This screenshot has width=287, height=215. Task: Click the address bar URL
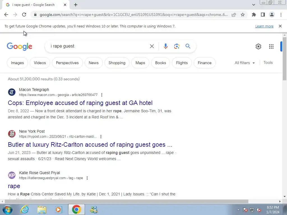[x=134, y=15]
